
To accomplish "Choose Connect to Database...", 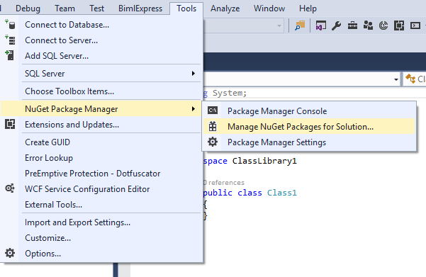I will [x=101, y=25].
